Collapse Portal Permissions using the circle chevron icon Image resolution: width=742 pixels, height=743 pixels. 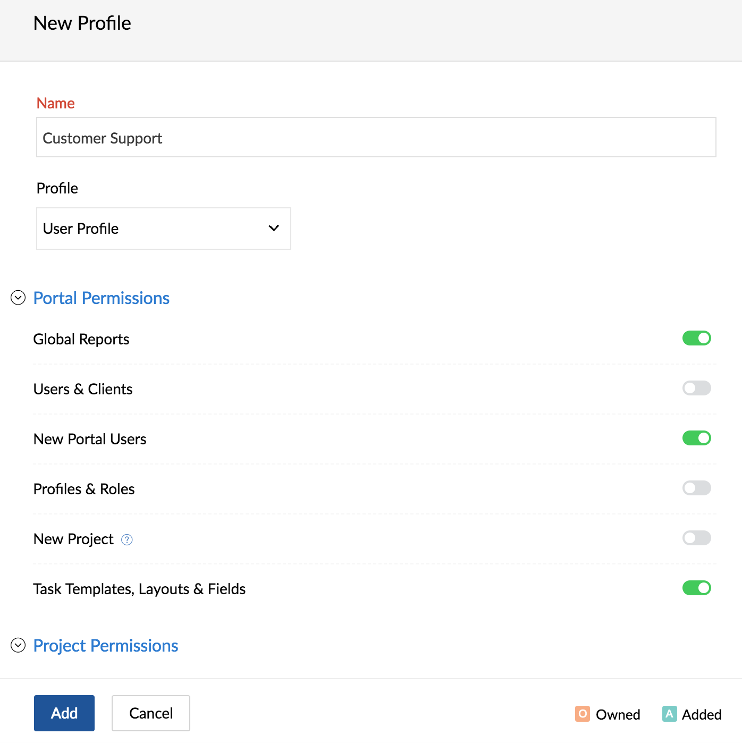point(18,298)
